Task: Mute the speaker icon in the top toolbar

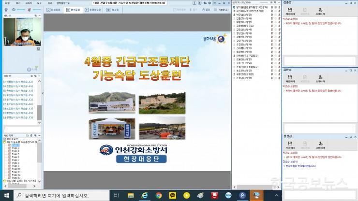Action: pyautogui.click(x=14, y=10)
